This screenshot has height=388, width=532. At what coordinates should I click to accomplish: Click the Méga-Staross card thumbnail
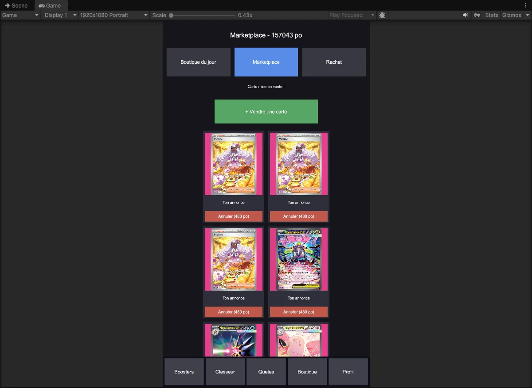tap(234, 340)
